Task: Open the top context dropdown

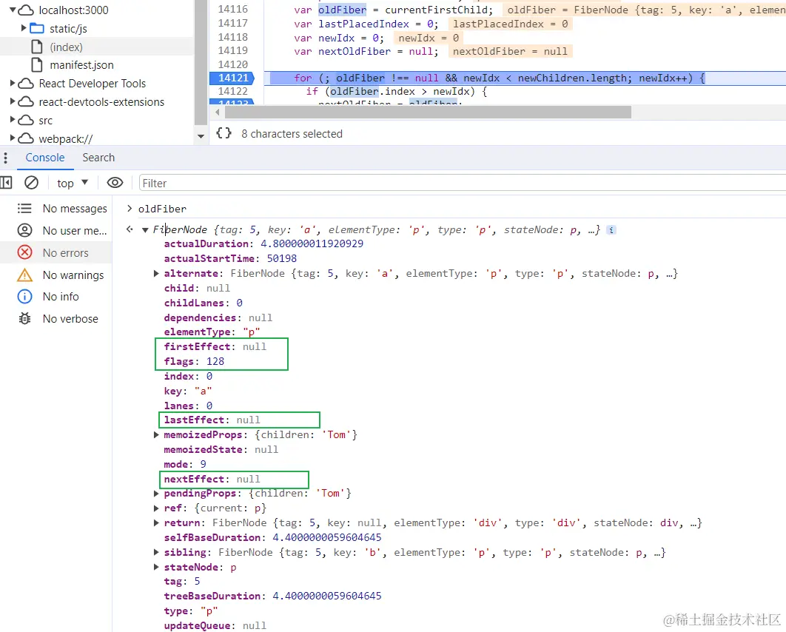Action: click(x=73, y=183)
